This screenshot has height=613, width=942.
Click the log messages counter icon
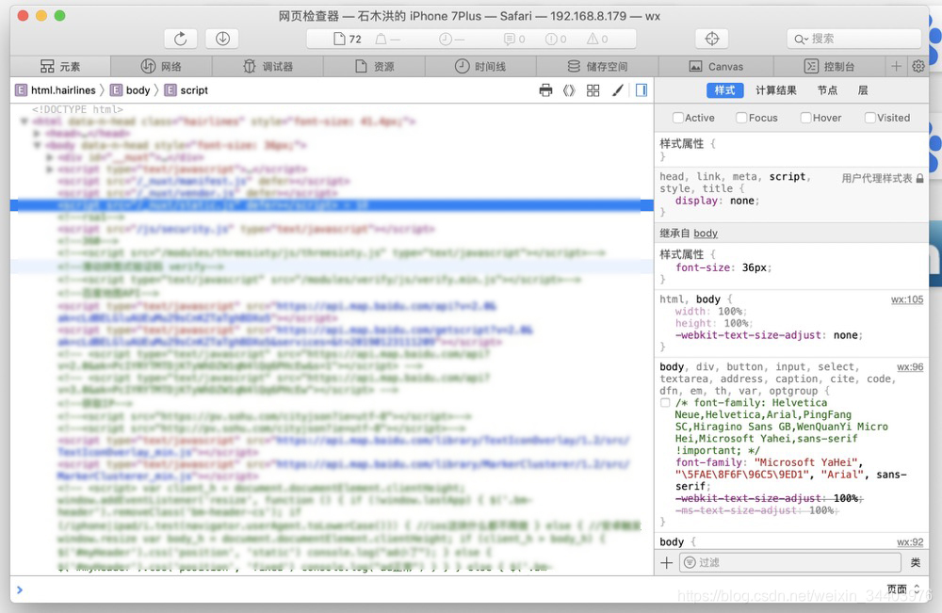510,39
